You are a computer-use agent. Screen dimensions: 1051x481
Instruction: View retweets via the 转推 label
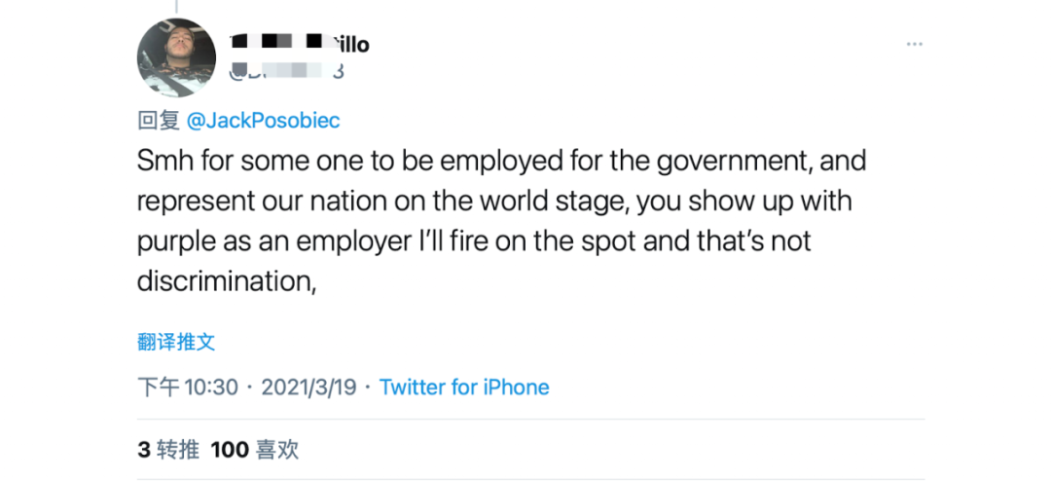click(x=178, y=450)
